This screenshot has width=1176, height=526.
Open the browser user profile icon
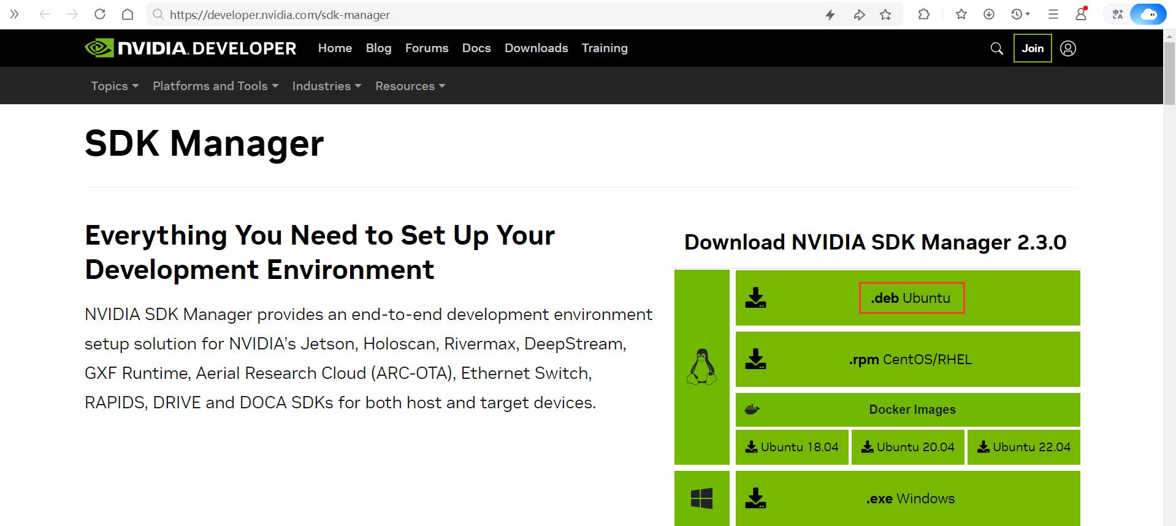(x=1081, y=13)
